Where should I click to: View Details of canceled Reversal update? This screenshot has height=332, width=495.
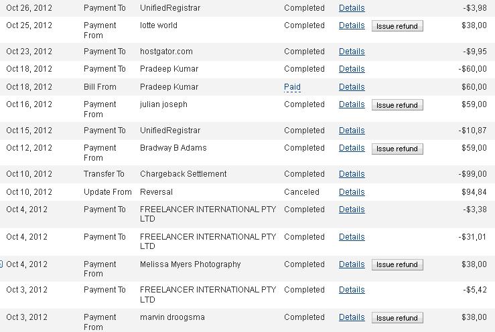click(352, 192)
